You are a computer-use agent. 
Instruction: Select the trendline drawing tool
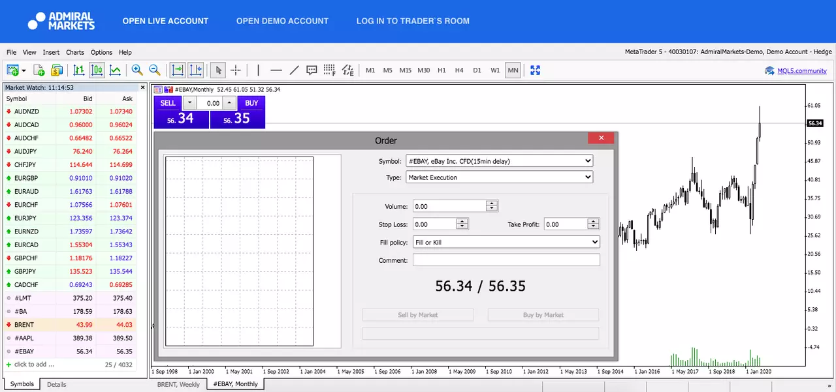point(294,70)
